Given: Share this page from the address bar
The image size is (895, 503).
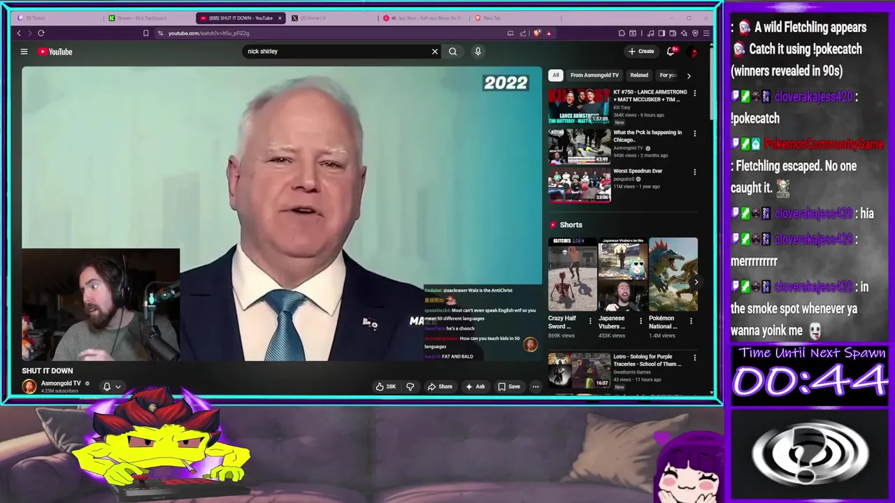Looking at the screenshot, I should (522, 33).
